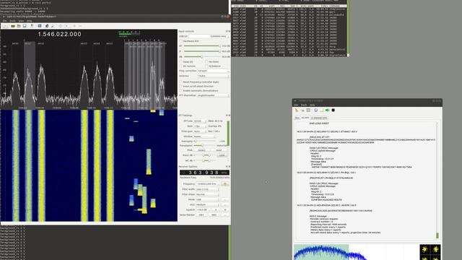The height and width of the screenshot is (260, 462).
Task: Click JAERO message log vertical scrollbar
Action: [x=437, y=180]
